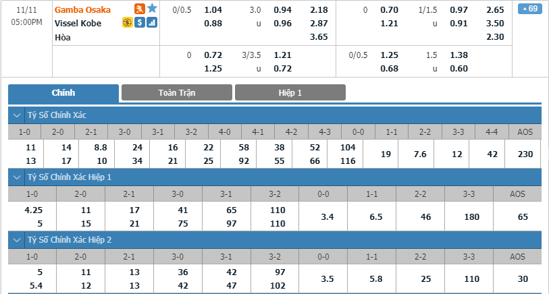Switch to the Hiệp 1 tab

click(290, 92)
